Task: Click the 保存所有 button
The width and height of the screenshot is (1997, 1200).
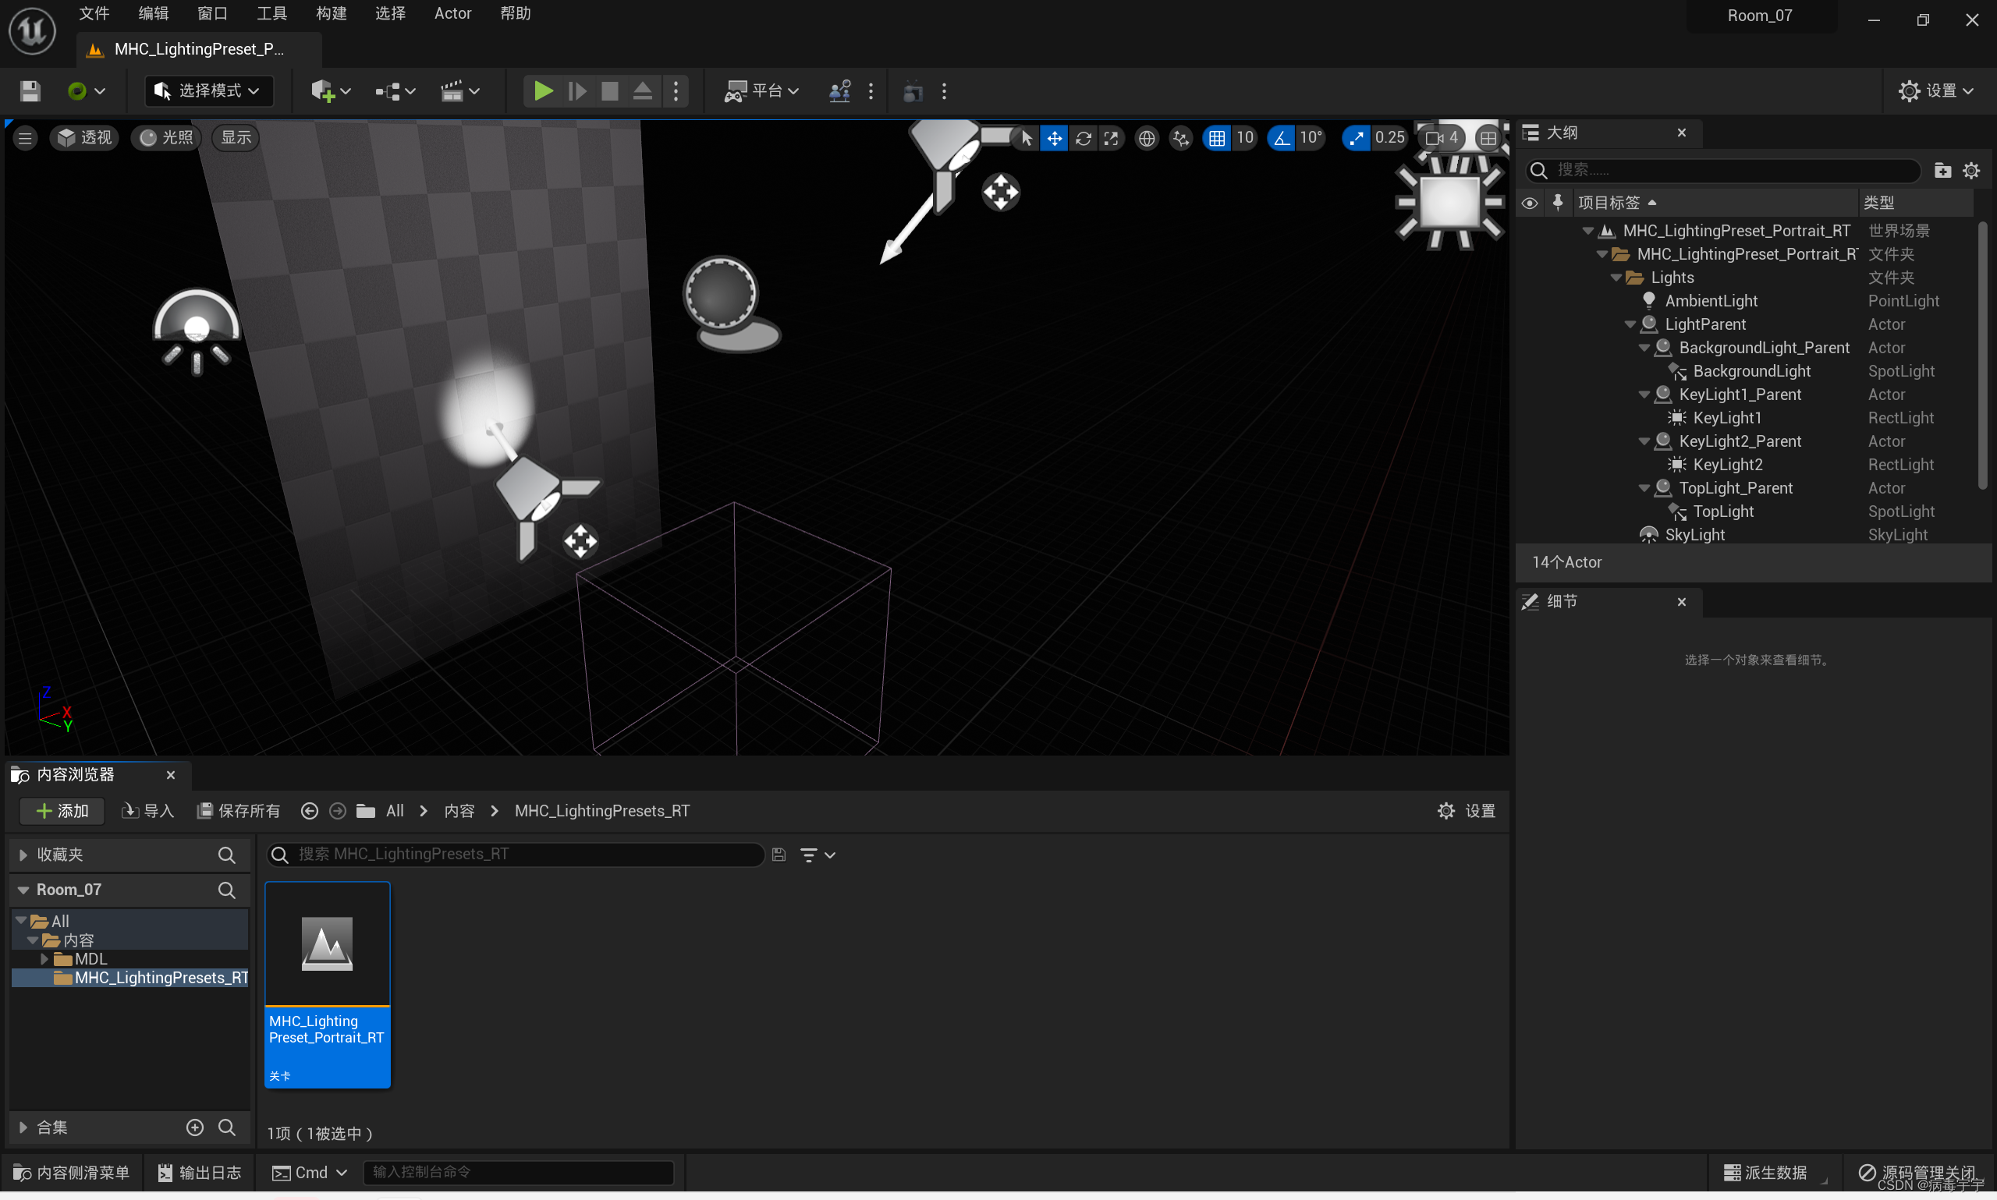Action: coord(239,810)
